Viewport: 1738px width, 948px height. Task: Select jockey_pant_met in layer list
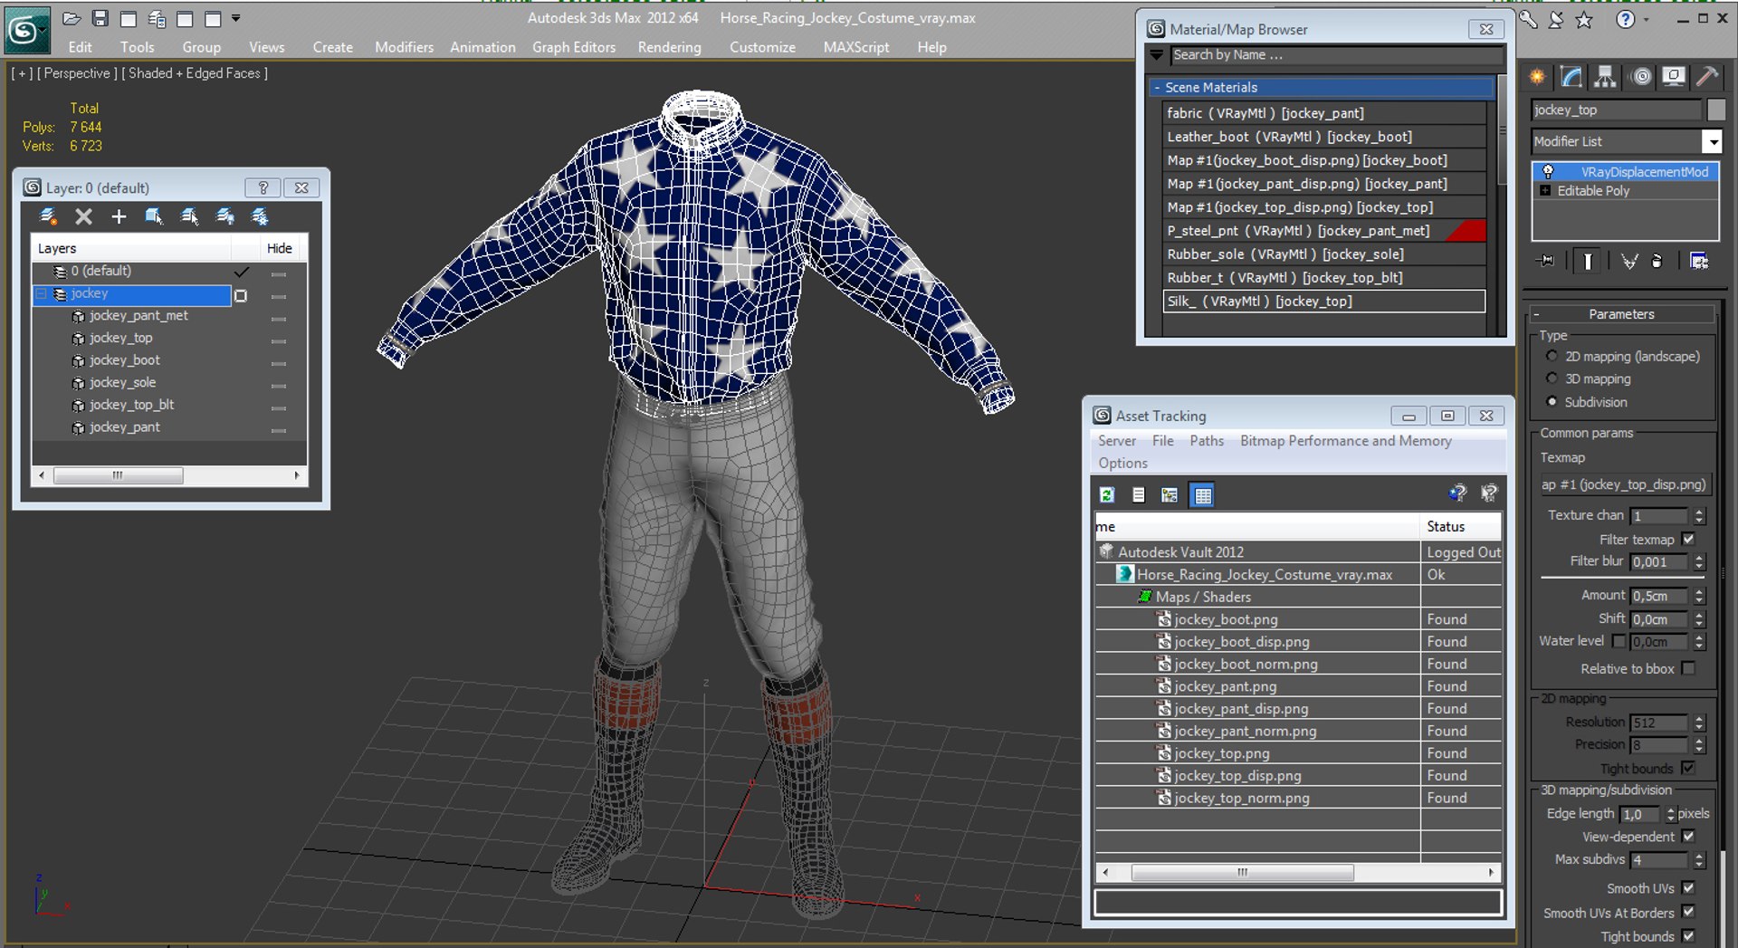tap(138, 316)
